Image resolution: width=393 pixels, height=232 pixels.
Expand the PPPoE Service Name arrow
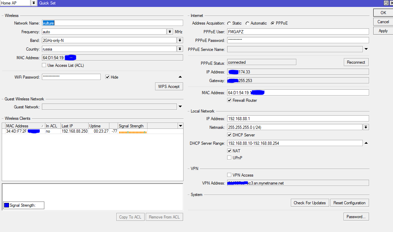(366, 49)
